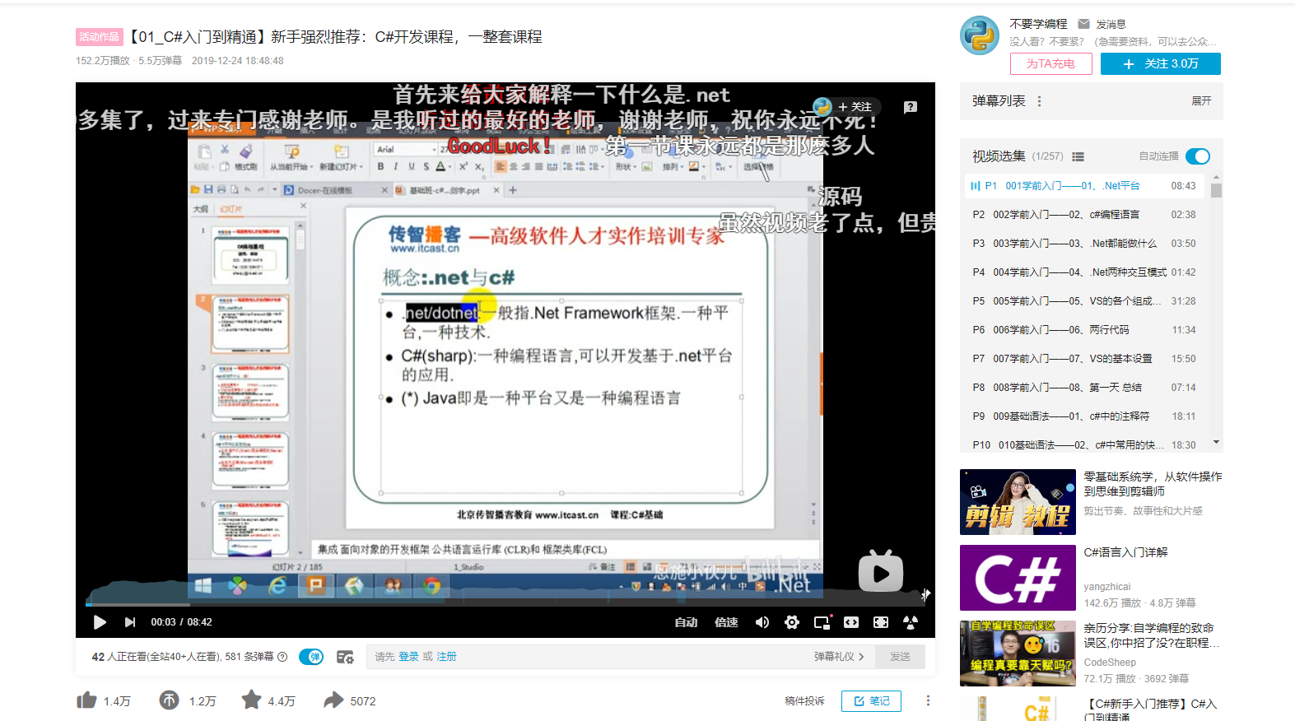Open 自学编程致命误区 video thumbnail
This screenshot has width=1295, height=721.
coord(1018,654)
